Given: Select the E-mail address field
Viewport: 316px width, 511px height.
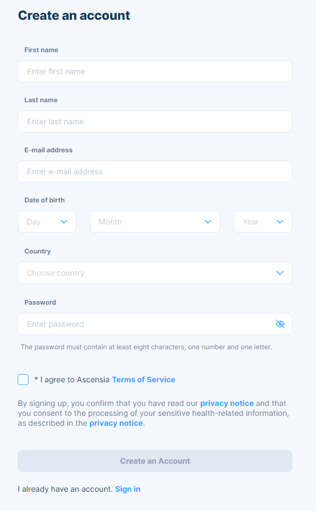Looking at the screenshot, I should tap(155, 172).
